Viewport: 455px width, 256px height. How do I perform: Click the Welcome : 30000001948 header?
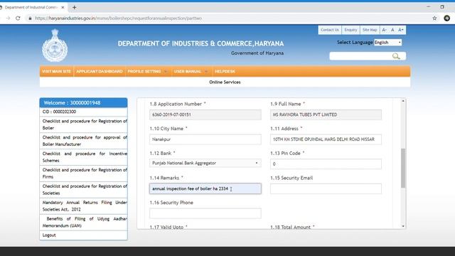[84, 102]
